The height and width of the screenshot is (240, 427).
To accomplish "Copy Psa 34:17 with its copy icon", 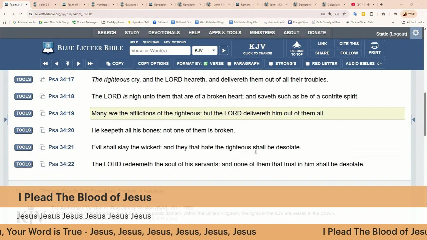I will click(42, 79).
